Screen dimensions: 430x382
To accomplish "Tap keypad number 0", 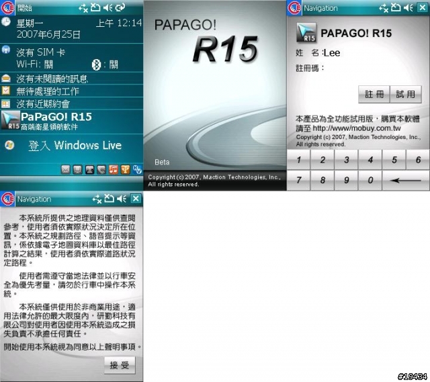I will 370,180.
